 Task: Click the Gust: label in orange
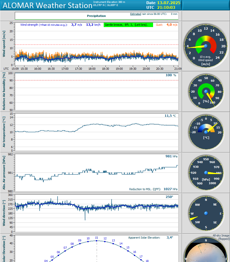coord(159,25)
